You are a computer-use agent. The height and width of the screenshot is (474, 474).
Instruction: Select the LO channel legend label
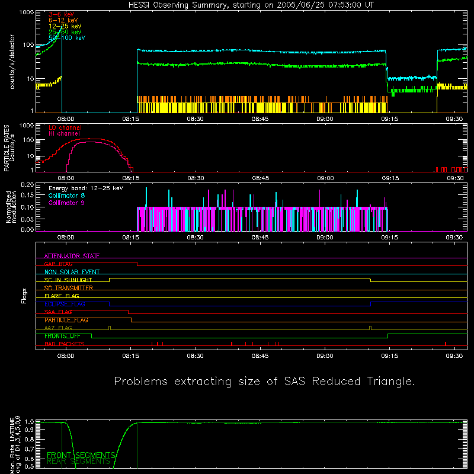[65, 127]
